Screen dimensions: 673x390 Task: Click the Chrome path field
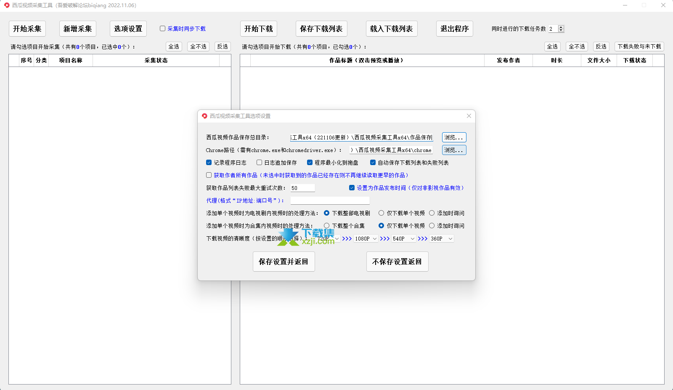[391, 150]
